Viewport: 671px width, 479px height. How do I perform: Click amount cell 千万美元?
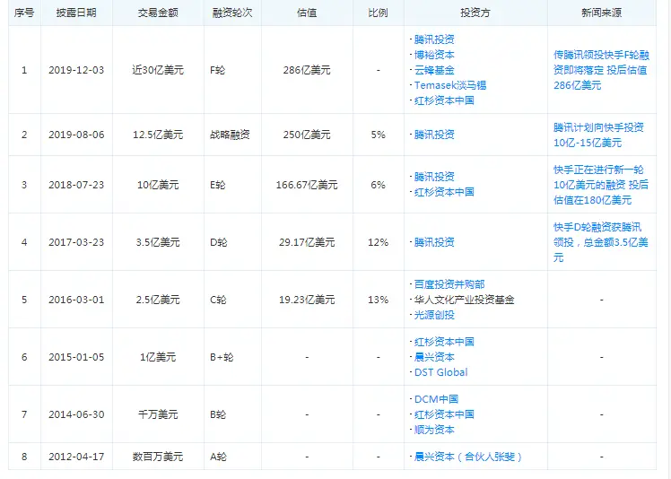pos(158,414)
